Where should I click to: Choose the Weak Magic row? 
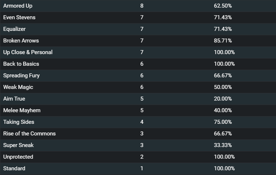(138, 87)
